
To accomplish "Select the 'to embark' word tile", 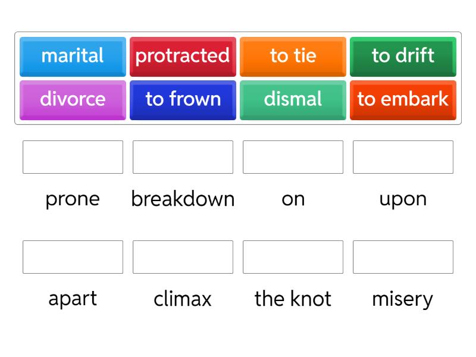I will pyautogui.click(x=403, y=99).
